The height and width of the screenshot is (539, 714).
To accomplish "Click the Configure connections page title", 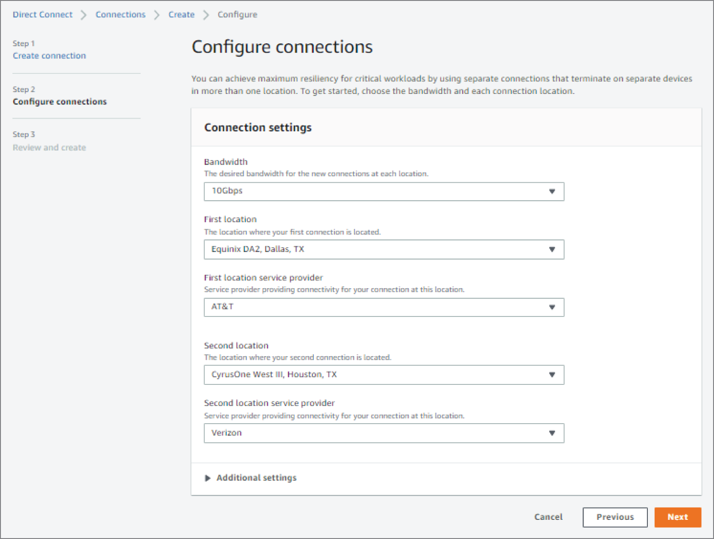I will click(282, 47).
